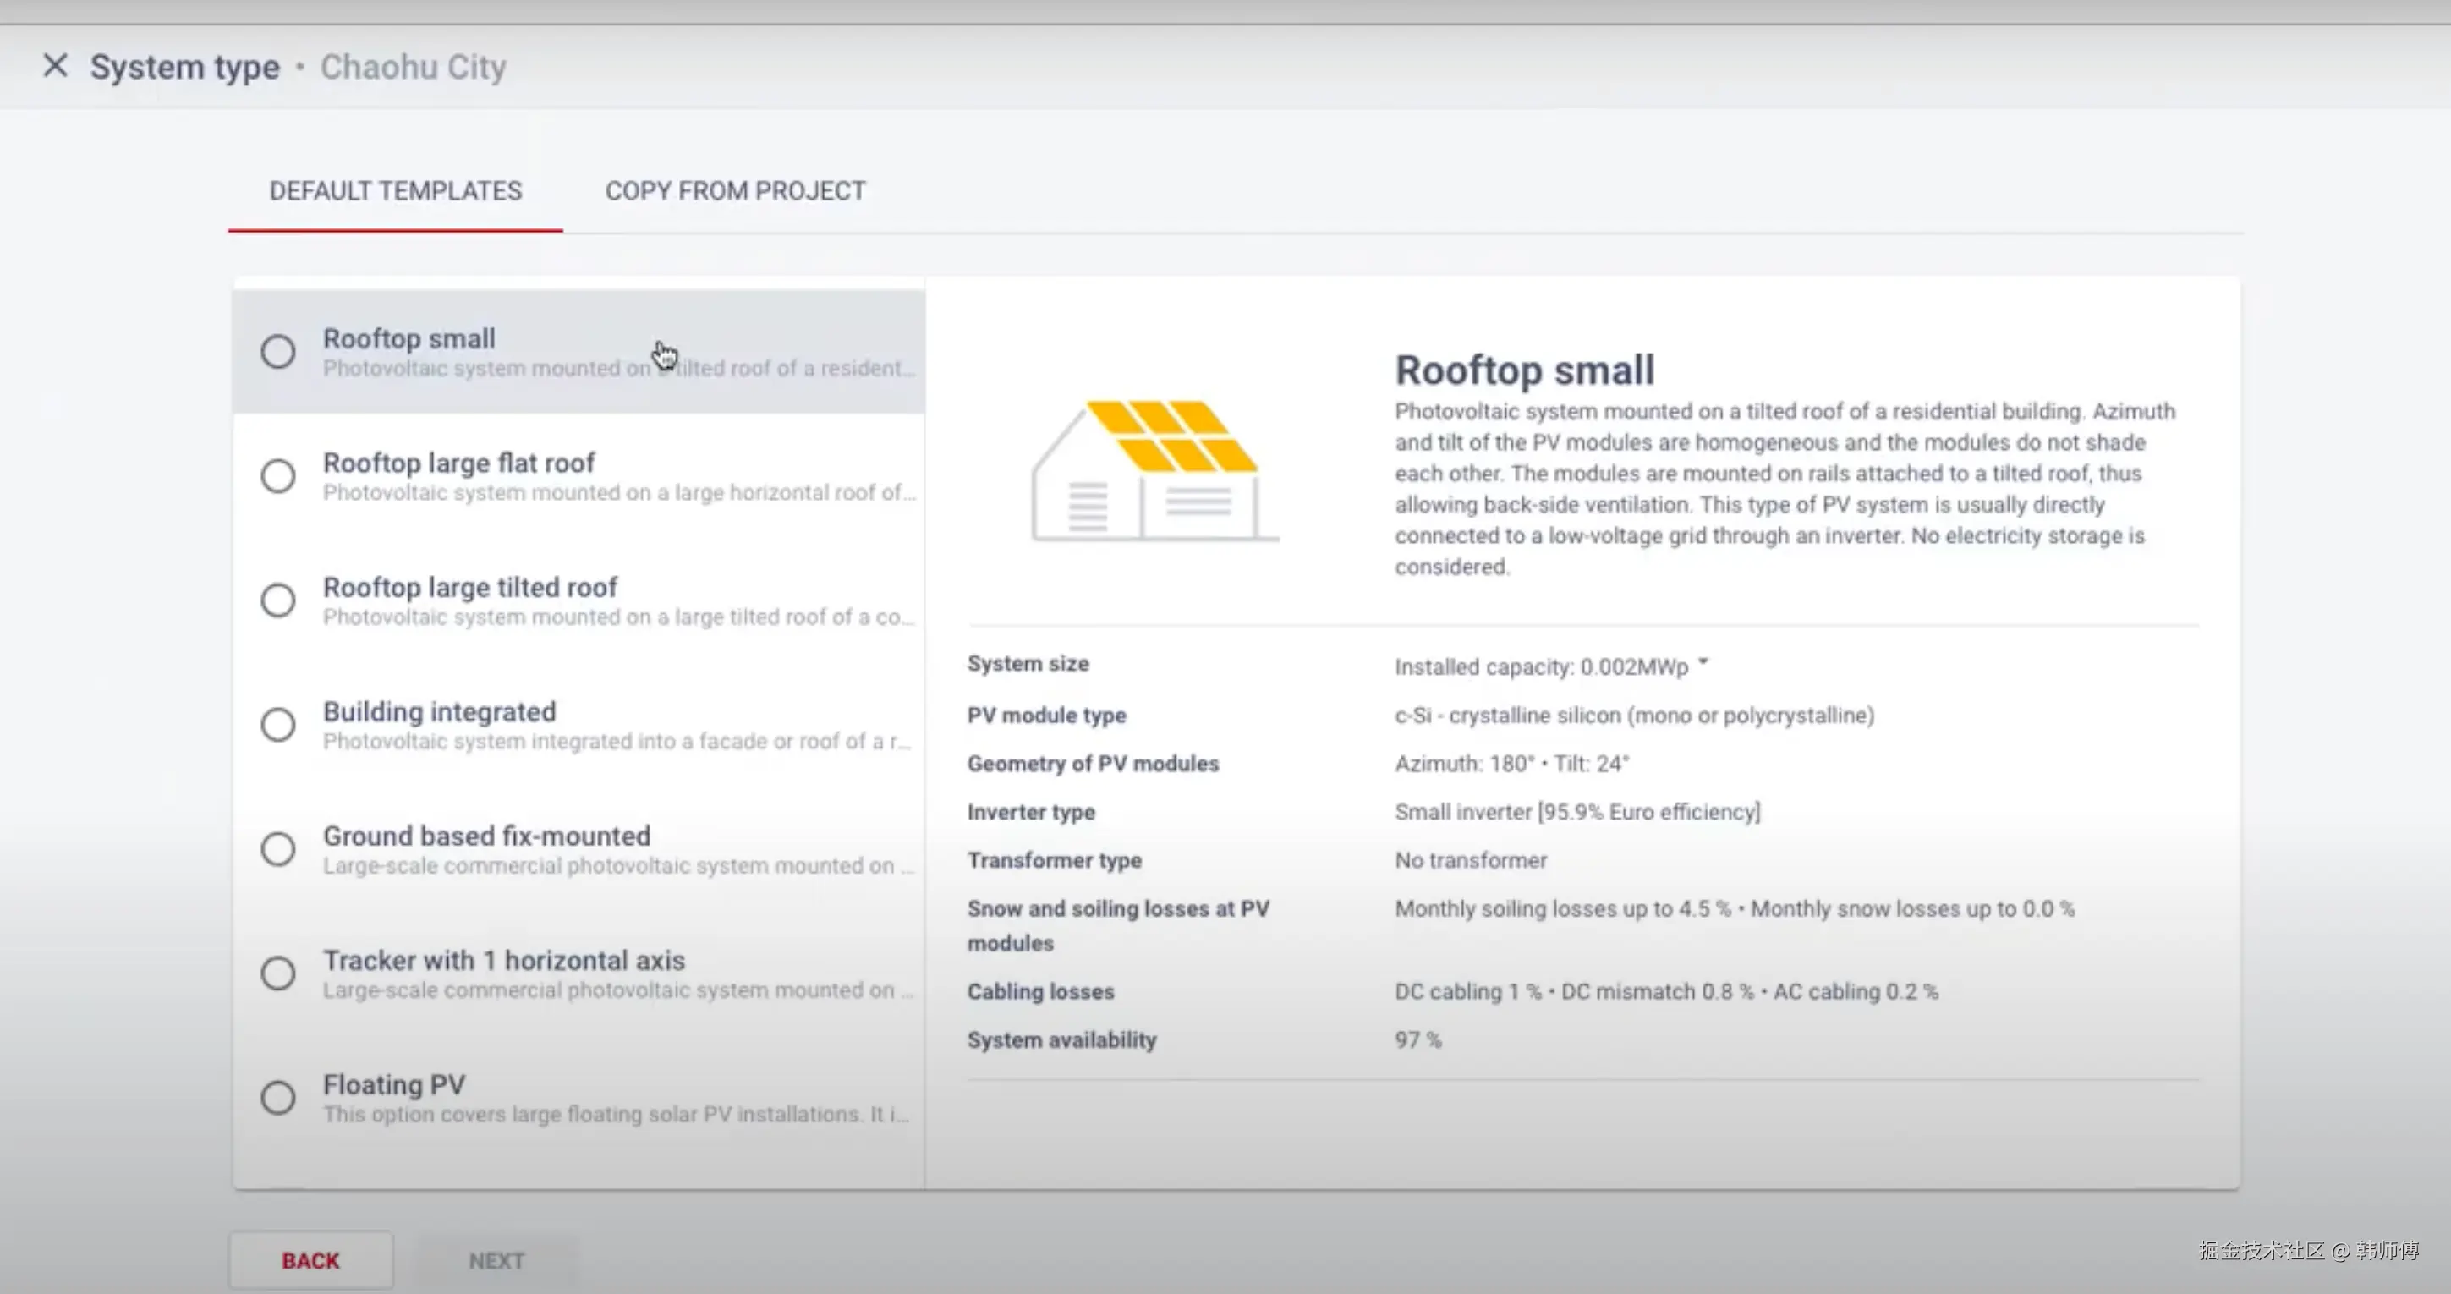This screenshot has height=1294, width=2451.
Task: Open the Copy From Project tab
Action: click(x=734, y=191)
